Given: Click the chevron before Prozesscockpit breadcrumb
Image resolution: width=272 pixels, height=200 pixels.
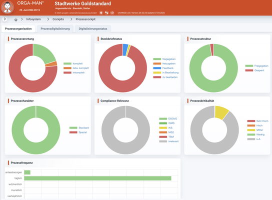Looking at the screenshot, I should click(71, 19).
